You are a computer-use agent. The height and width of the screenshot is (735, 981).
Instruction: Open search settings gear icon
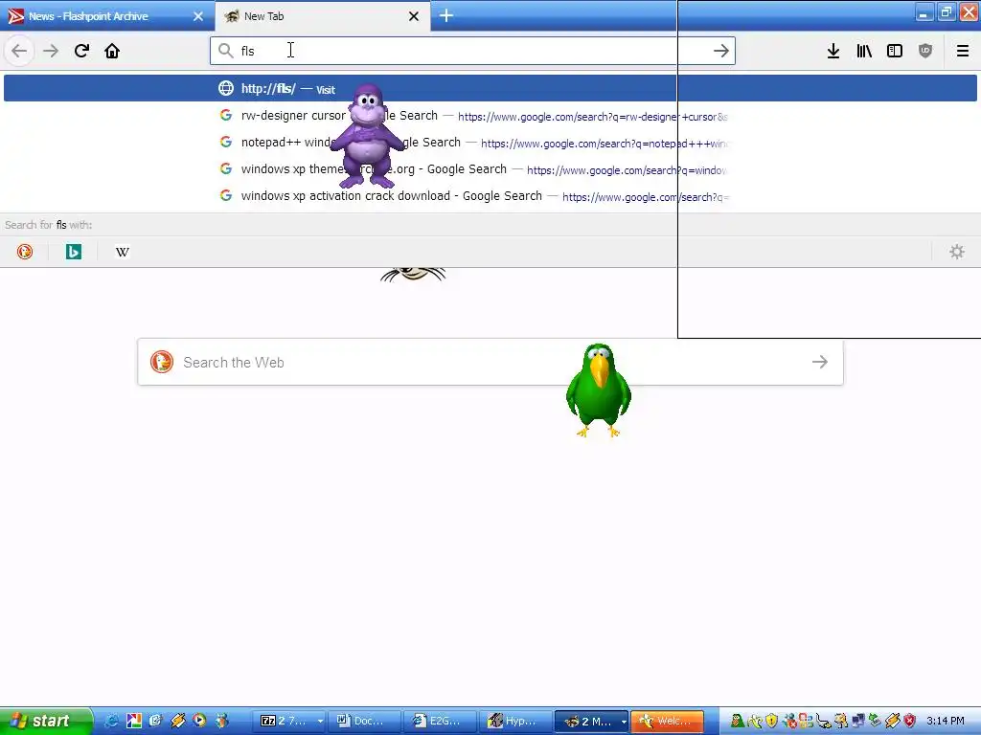coord(957,252)
